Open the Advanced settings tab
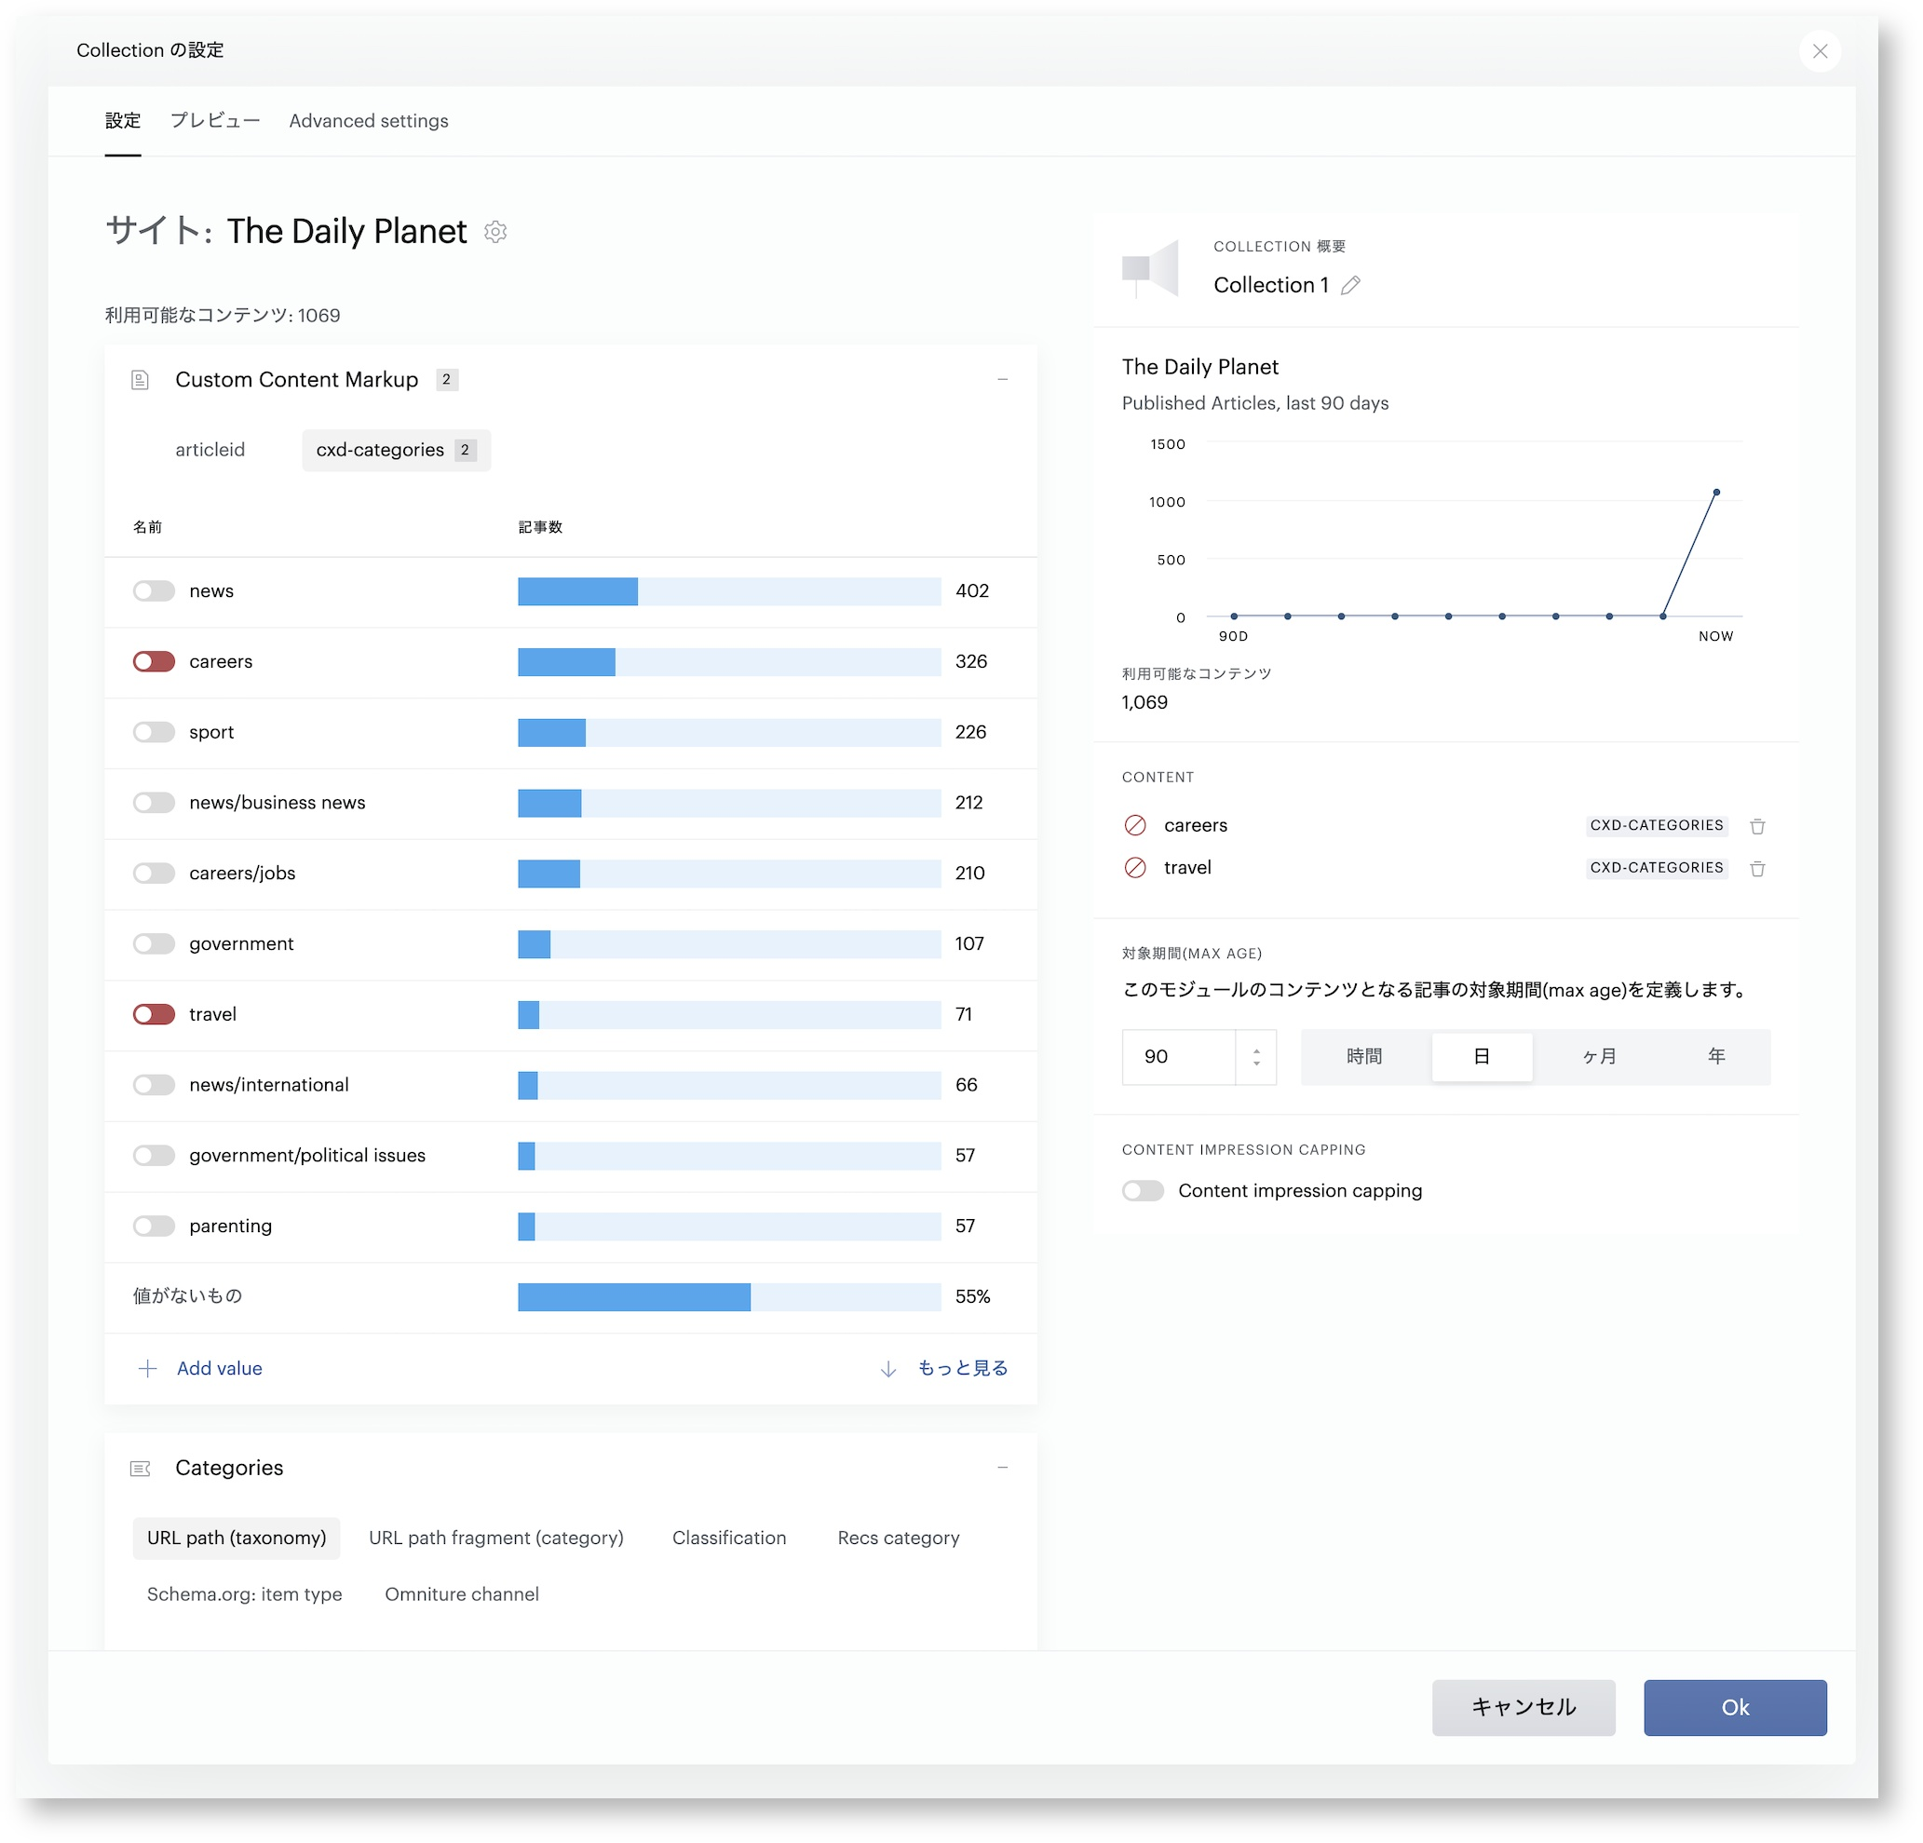Viewport: 1923px width, 1843px height. (369, 121)
